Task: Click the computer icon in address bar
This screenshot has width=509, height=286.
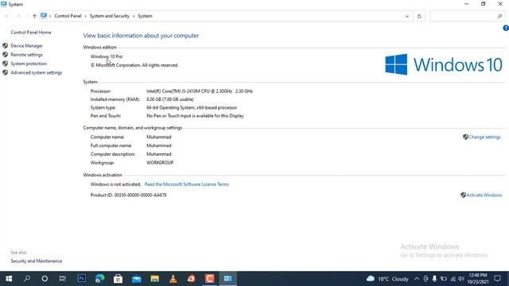Action: [x=44, y=16]
